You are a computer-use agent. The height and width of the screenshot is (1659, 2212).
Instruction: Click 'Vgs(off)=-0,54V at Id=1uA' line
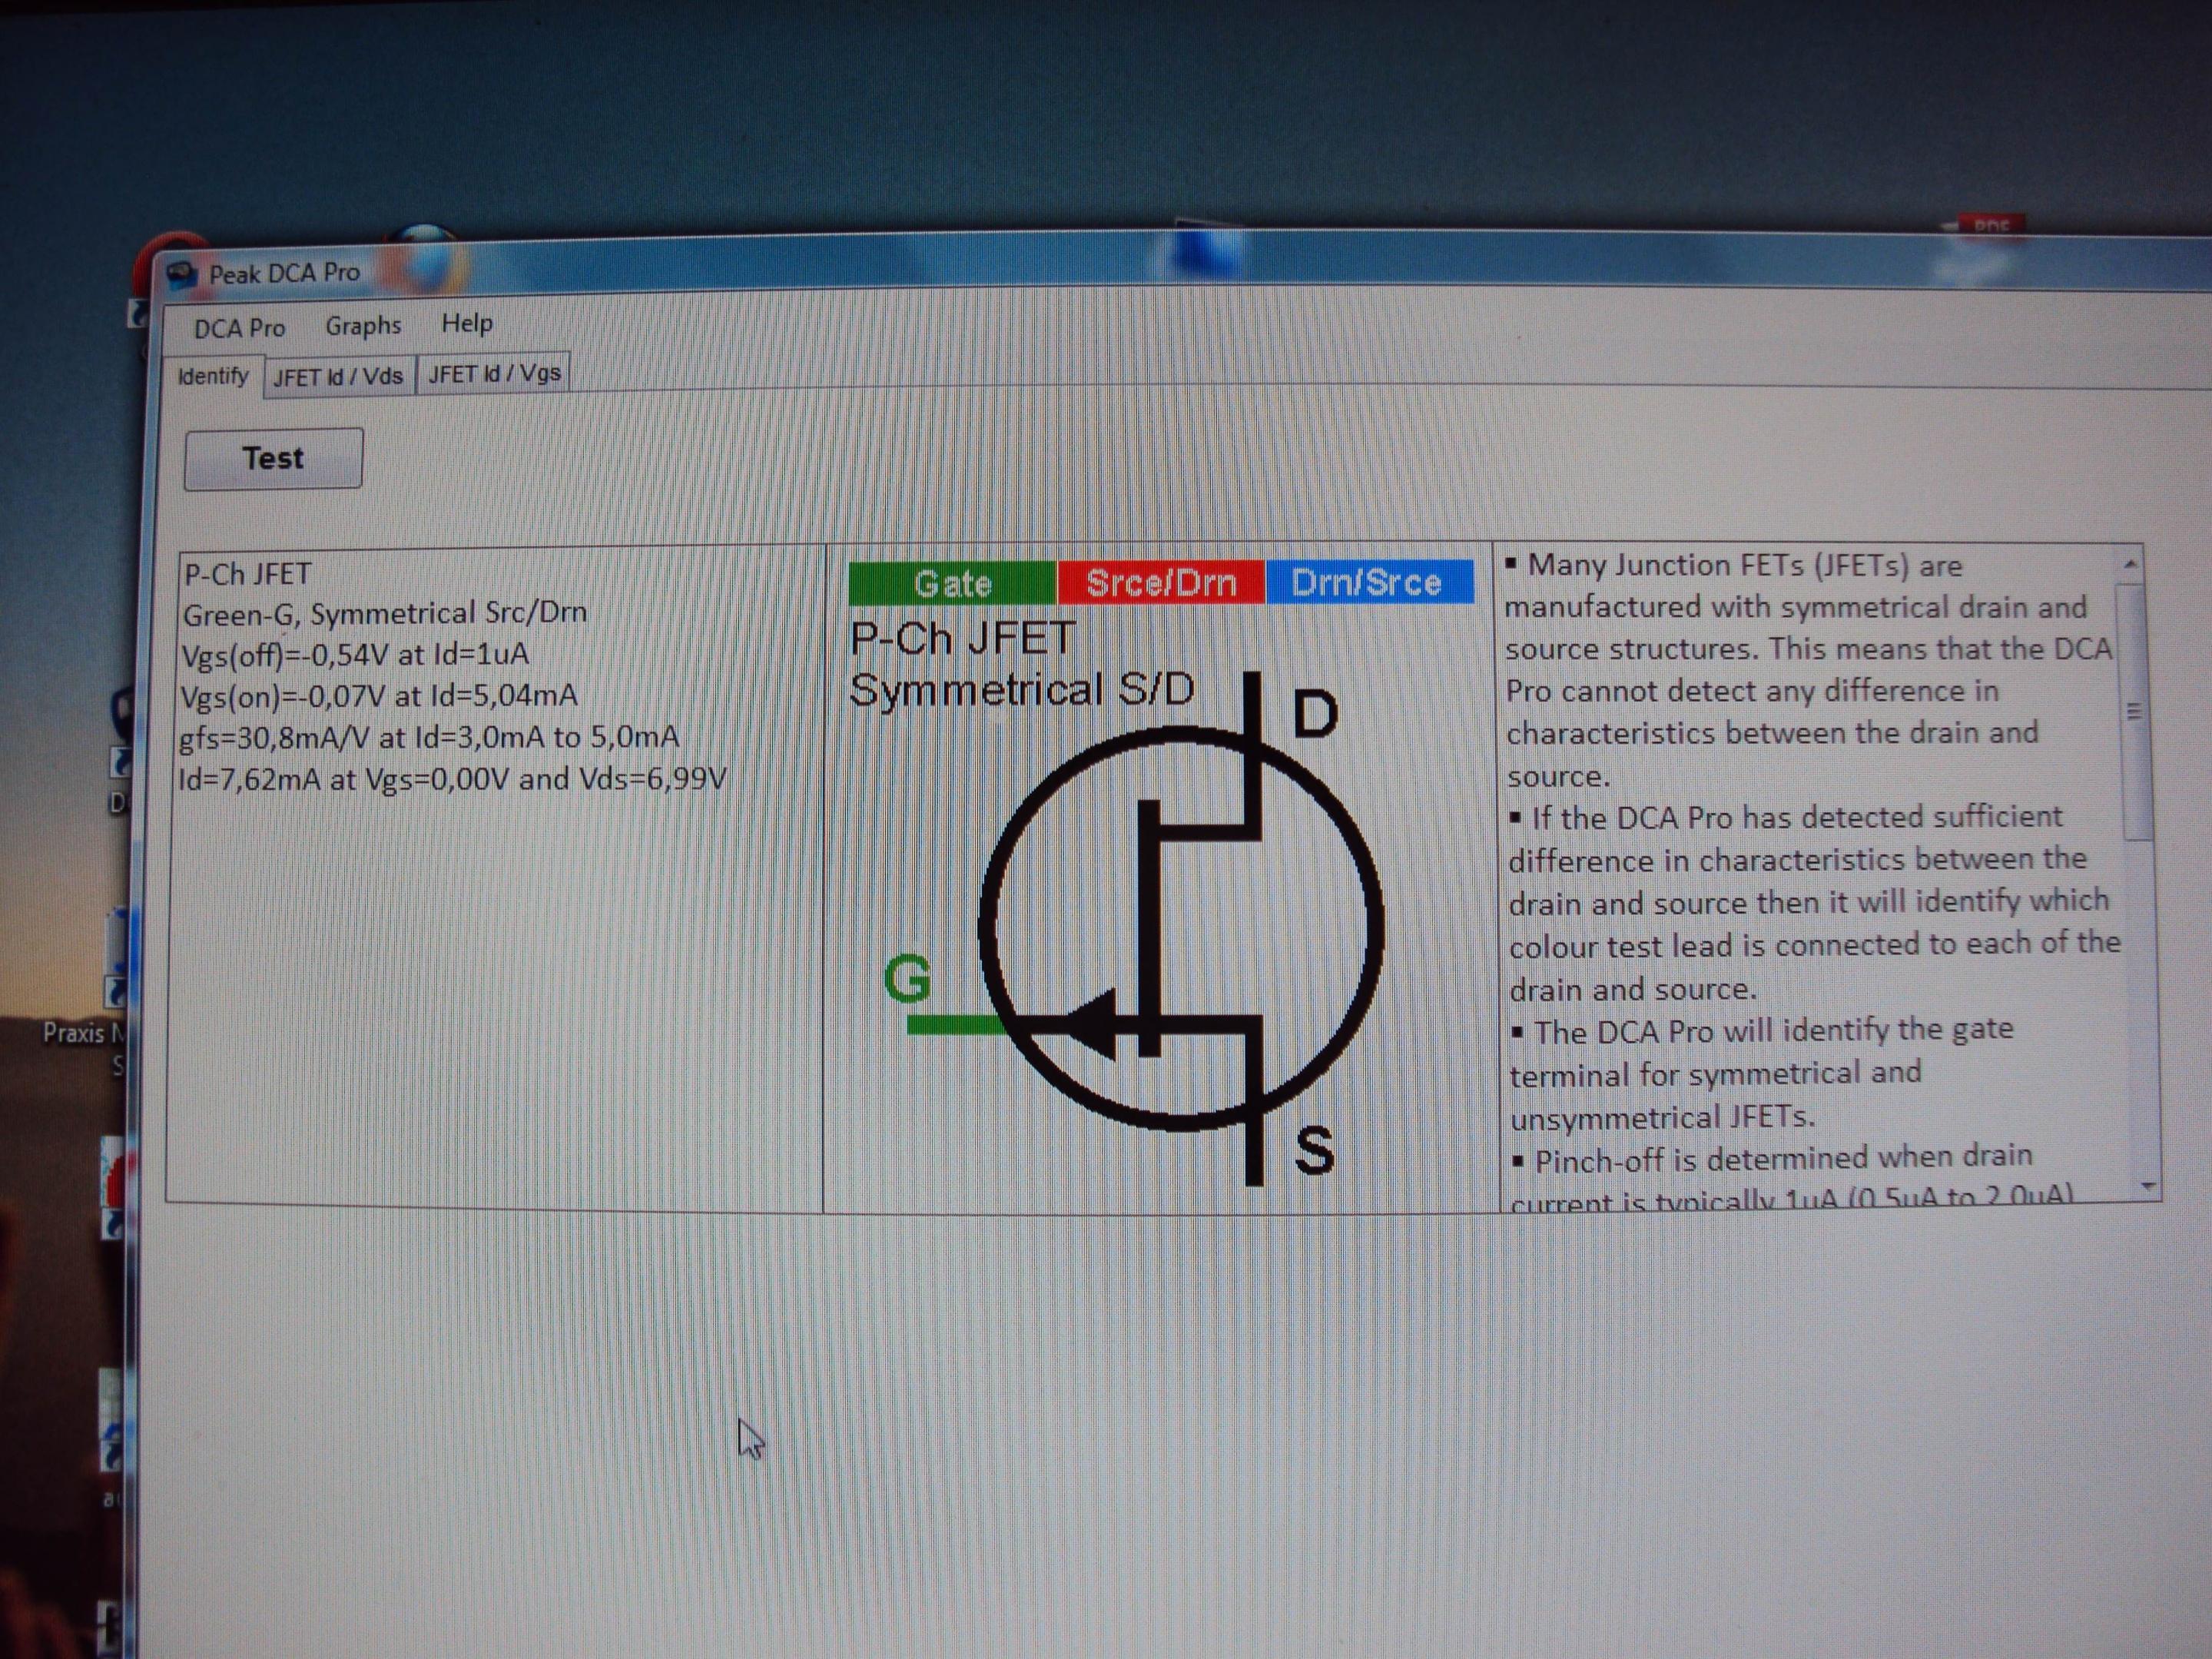click(354, 655)
